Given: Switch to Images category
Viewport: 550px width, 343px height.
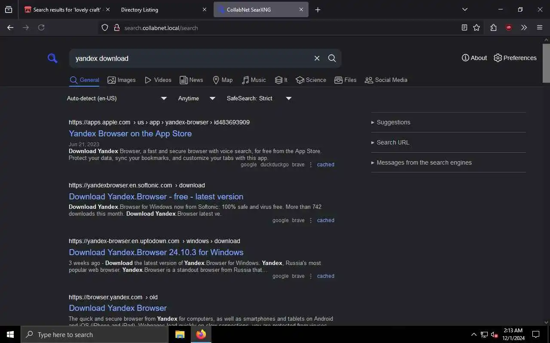Looking at the screenshot, I should coord(122,80).
